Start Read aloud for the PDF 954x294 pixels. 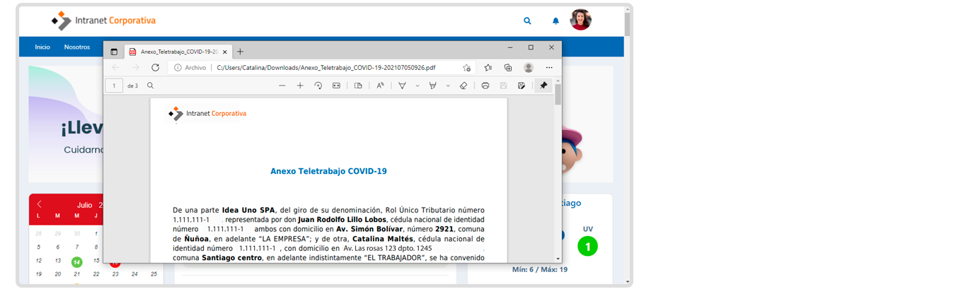pyautogui.click(x=380, y=86)
